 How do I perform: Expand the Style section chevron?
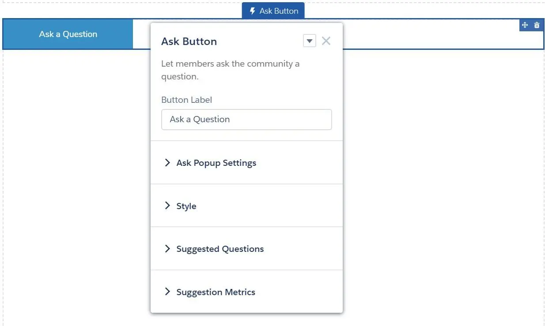tap(167, 206)
